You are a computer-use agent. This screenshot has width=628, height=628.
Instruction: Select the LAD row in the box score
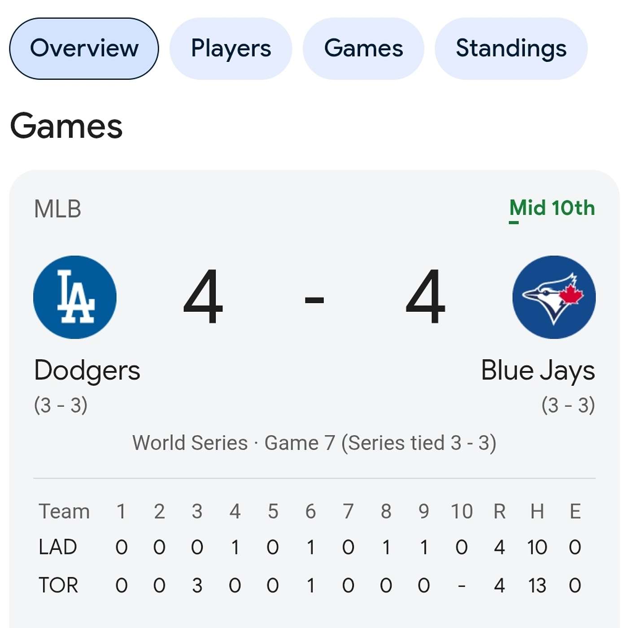pos(57,546)
